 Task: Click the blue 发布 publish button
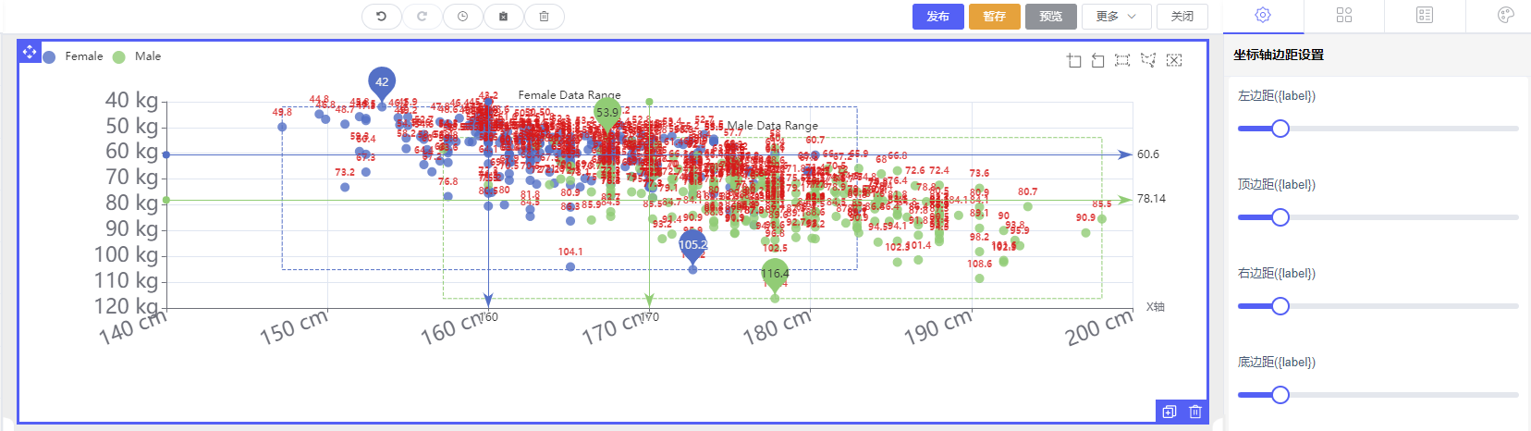pyautogui.click(x=937, y=17)
